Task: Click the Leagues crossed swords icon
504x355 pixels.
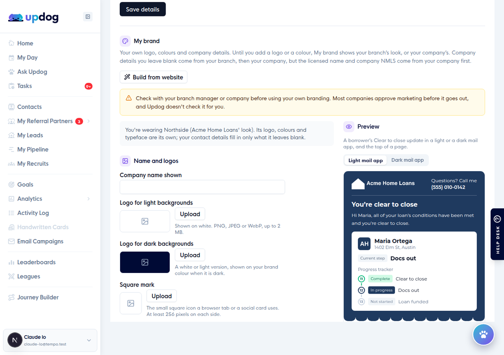Action: pyautogui.click(x=11, y=276)
